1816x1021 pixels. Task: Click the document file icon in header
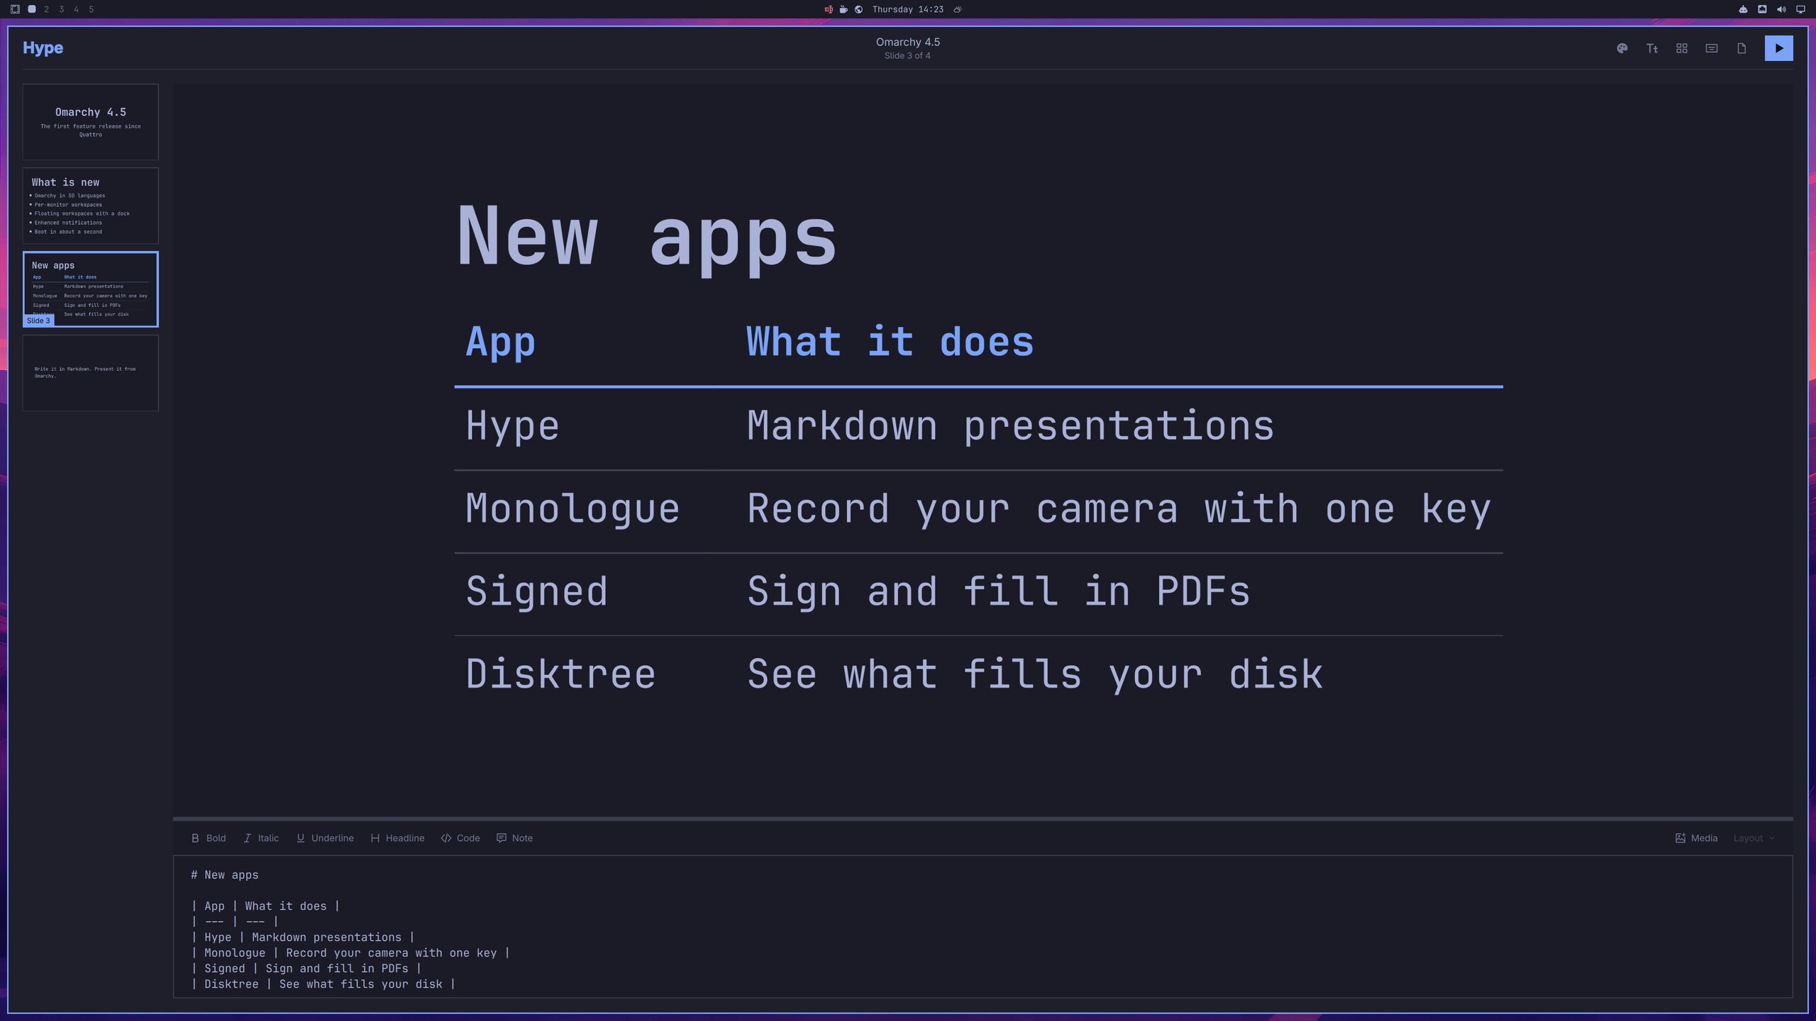1742,48
